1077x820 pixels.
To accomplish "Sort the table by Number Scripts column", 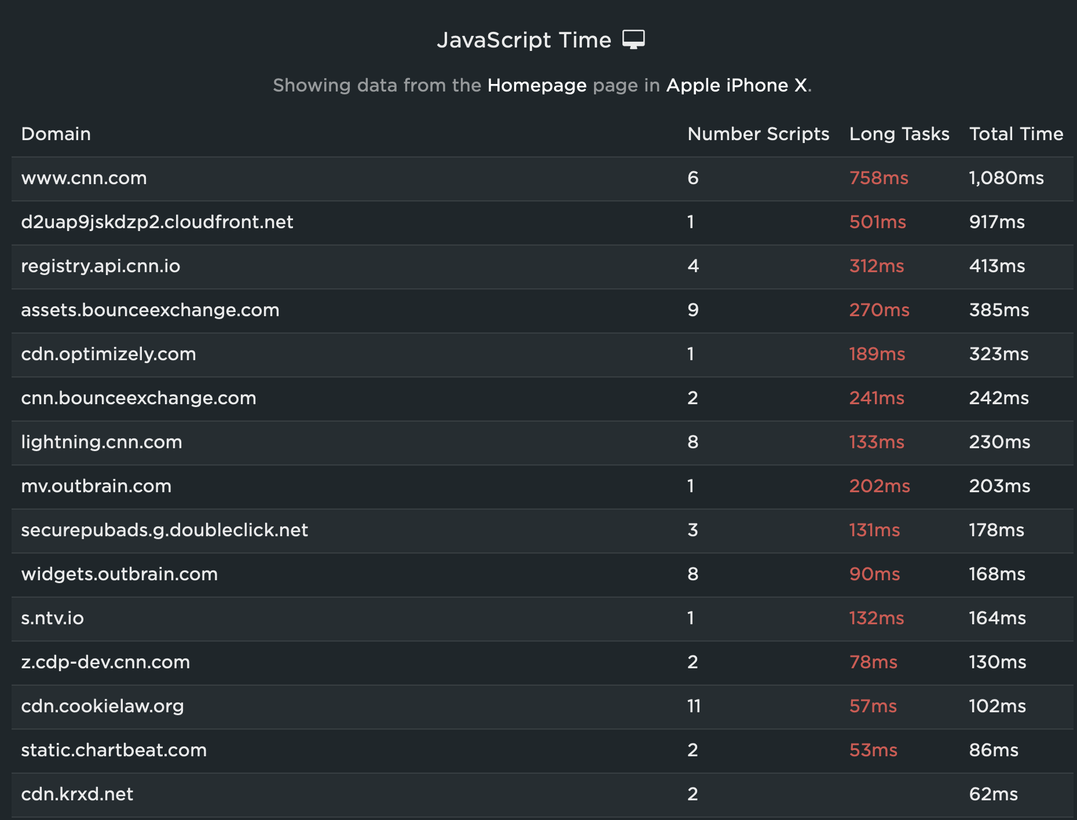I will point(758,134).
